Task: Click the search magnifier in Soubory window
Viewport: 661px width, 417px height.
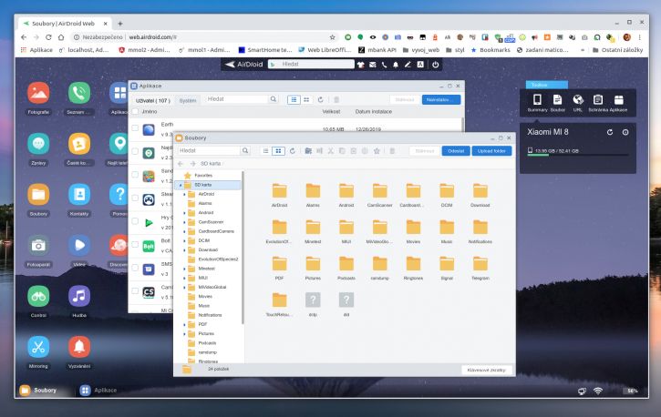Action: (245, 150)
